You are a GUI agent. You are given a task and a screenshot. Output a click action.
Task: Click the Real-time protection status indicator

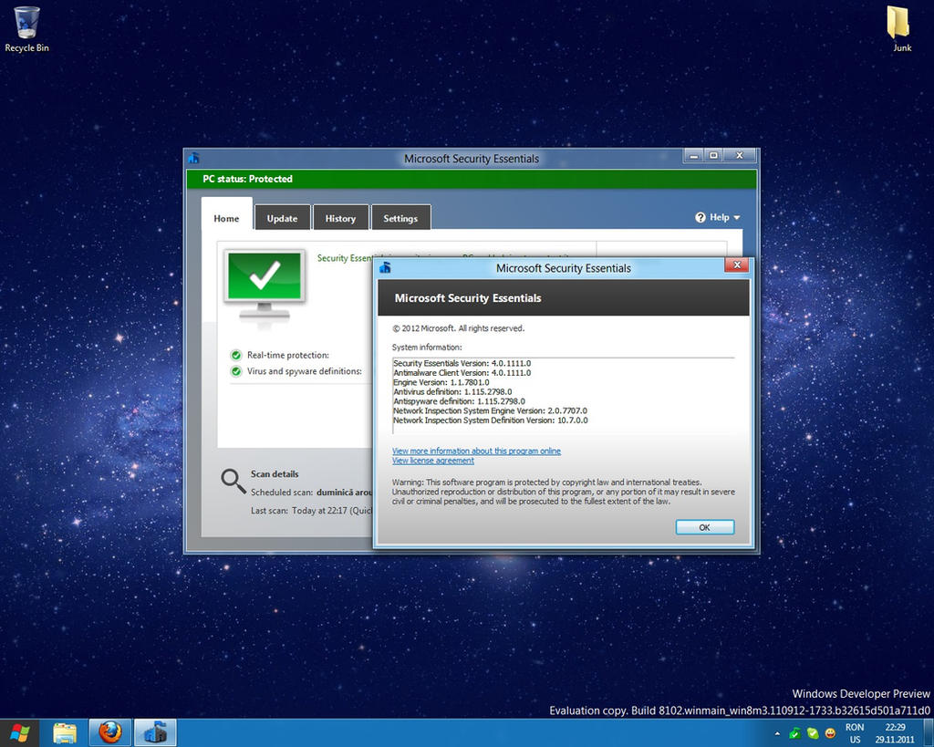click(x=235, y=355)
